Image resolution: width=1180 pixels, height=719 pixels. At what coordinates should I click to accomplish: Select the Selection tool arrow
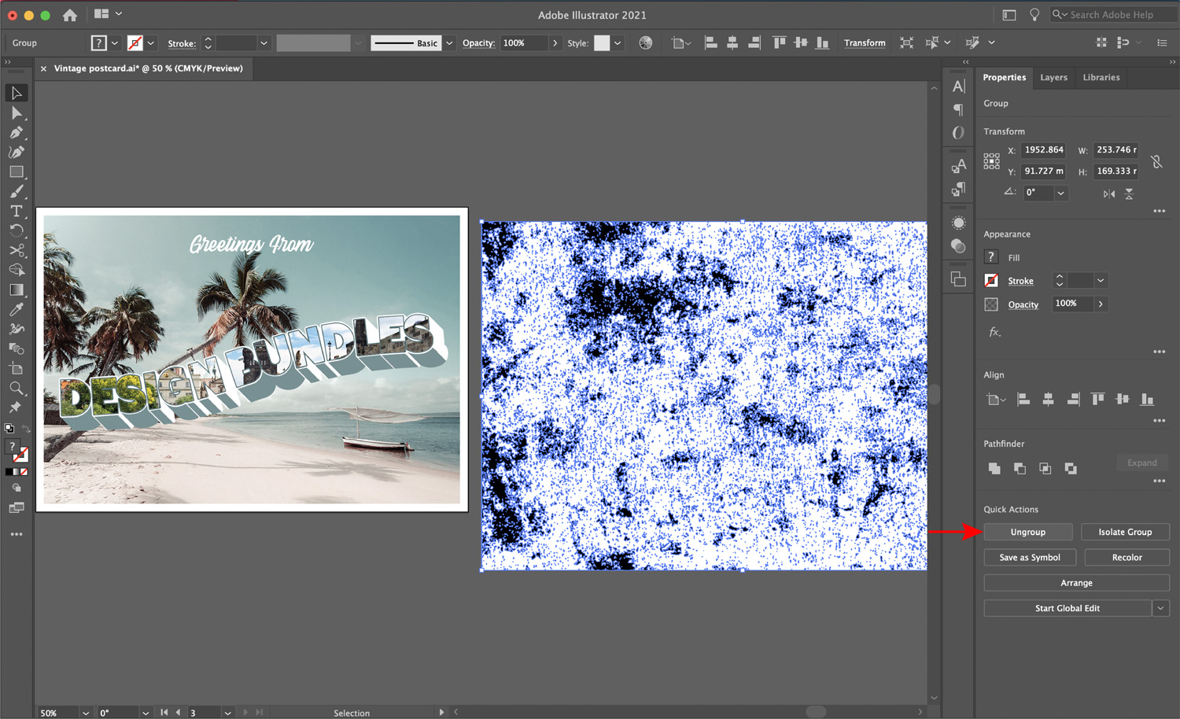pos(17,93)
